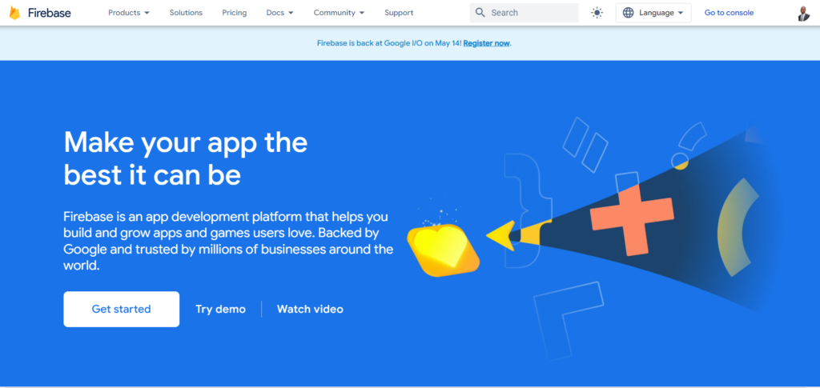Open the Pricing page link
820x388 pixels.
pos(235,13)
